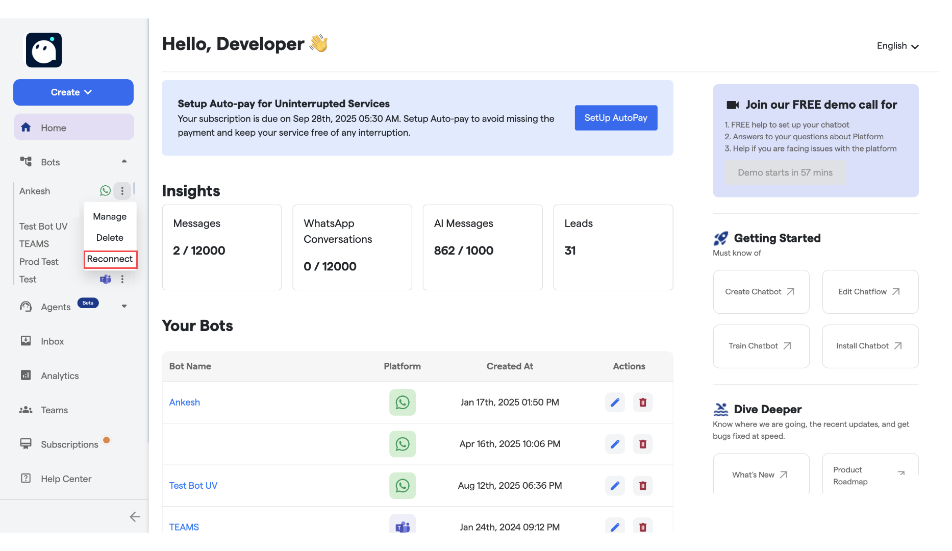Click the edit pencil for Ankesh bot
This screenshot has height=551, width=952.
pyautogui.click(x=615, y=403)
